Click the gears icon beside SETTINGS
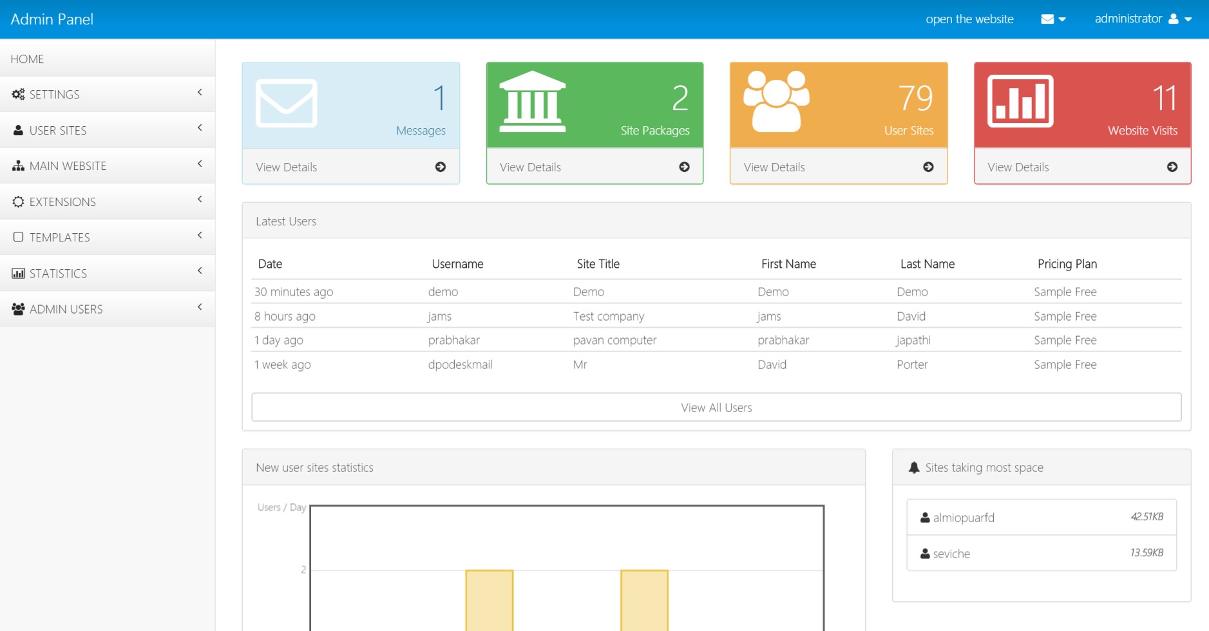 [18, 94]
